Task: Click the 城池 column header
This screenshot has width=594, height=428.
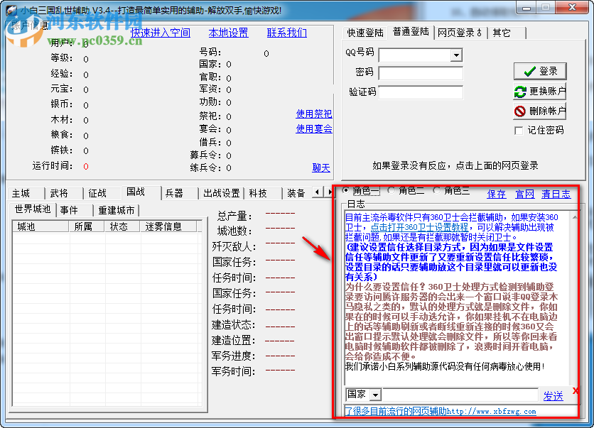Action: [x=41, y=226]
